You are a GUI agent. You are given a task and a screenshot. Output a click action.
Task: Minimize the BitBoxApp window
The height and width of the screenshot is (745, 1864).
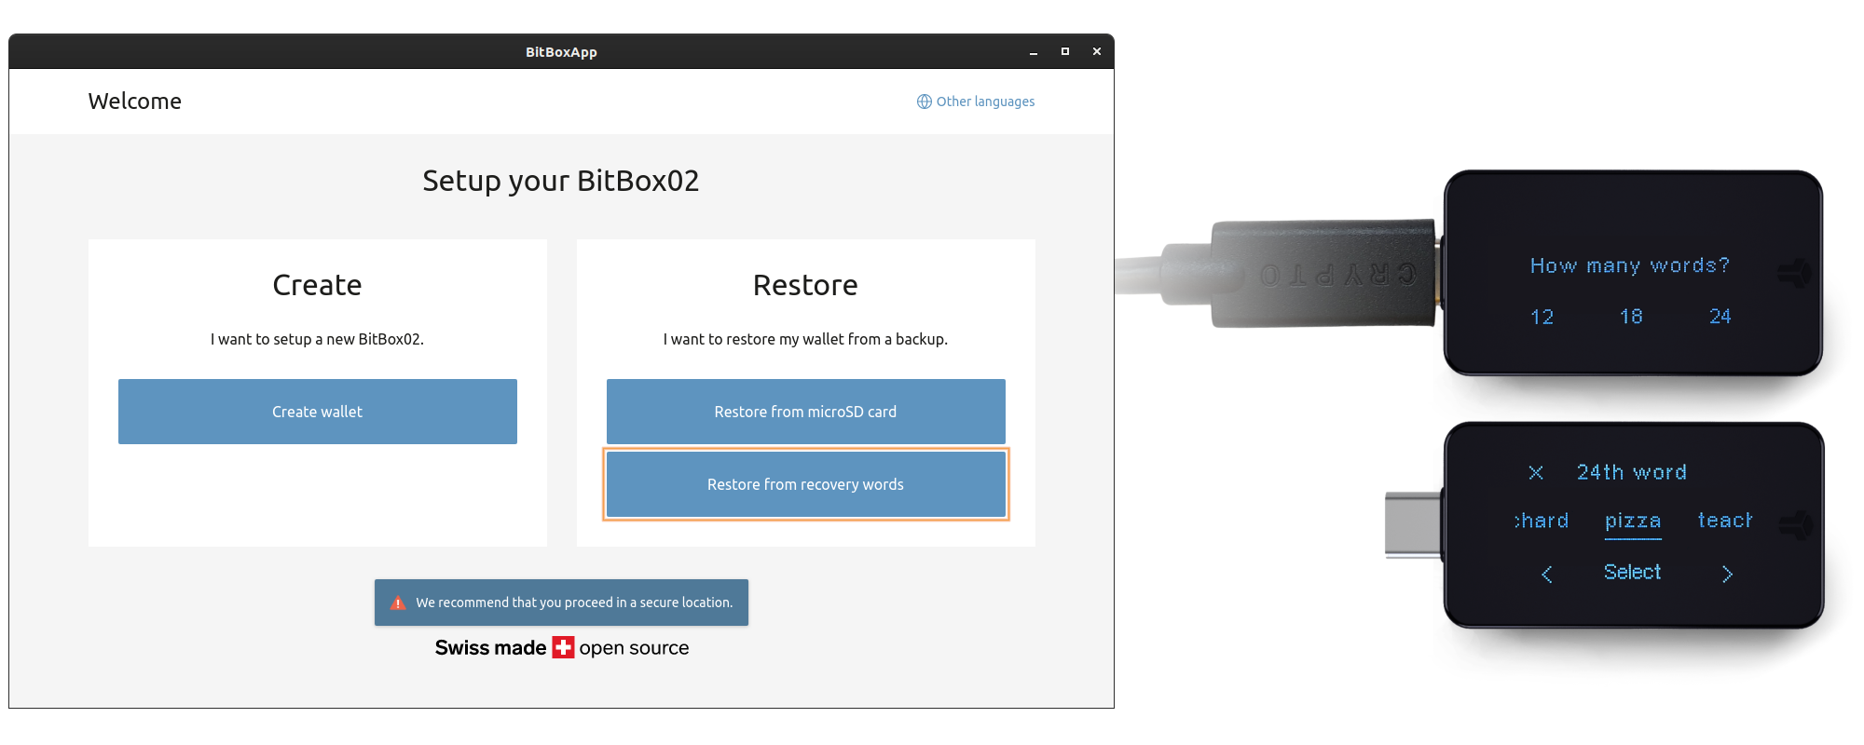tap(1034, 52)
